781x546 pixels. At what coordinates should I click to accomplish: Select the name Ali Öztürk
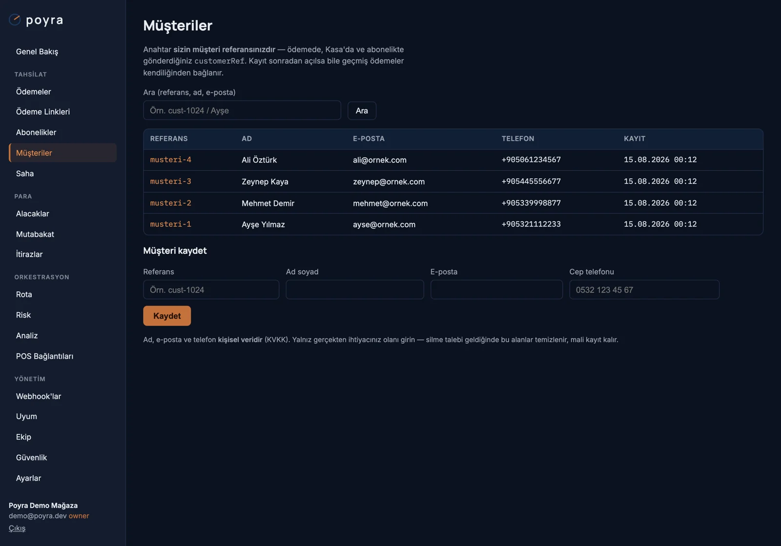coord(259,160)
